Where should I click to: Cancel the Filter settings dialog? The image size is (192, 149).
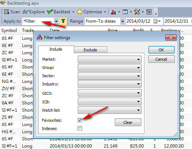point(161,59)
